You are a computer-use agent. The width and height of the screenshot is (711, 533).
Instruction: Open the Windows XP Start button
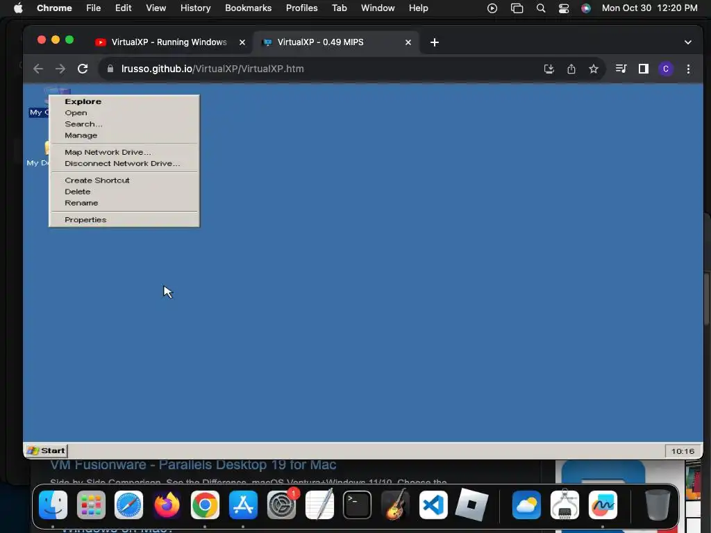click(x=46, y=451)
